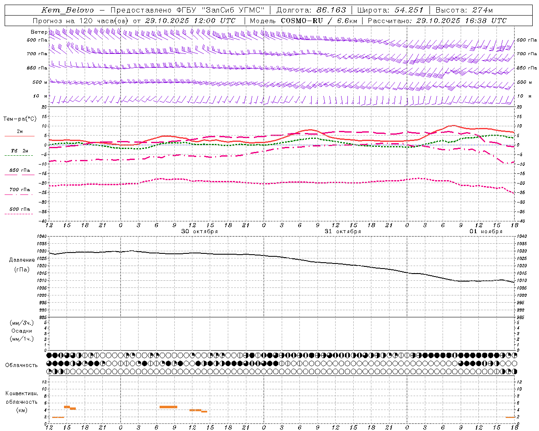
Task: Click the orange convective bar near 01 ноября 18h
Action: (x=510, y=417)
